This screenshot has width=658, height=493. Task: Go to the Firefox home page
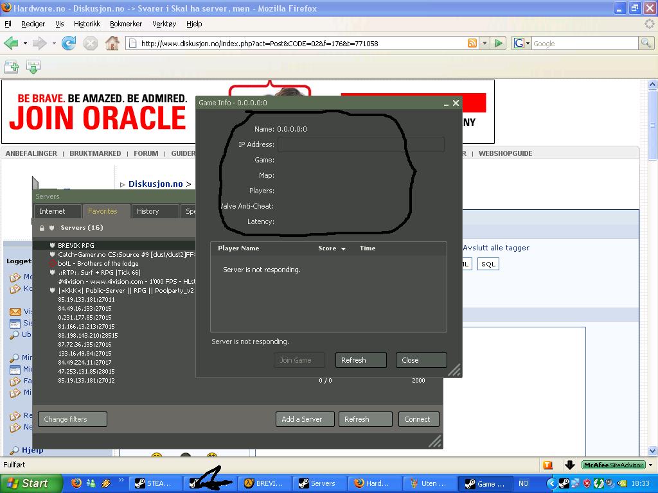tap(112, 43)
